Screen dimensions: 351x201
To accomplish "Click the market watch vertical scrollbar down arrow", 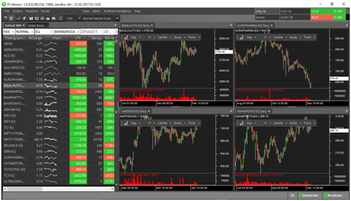I will point(116,184).
